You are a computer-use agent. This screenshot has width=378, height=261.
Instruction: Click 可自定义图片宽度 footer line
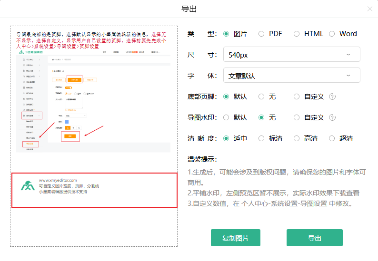tap(69, 186)
